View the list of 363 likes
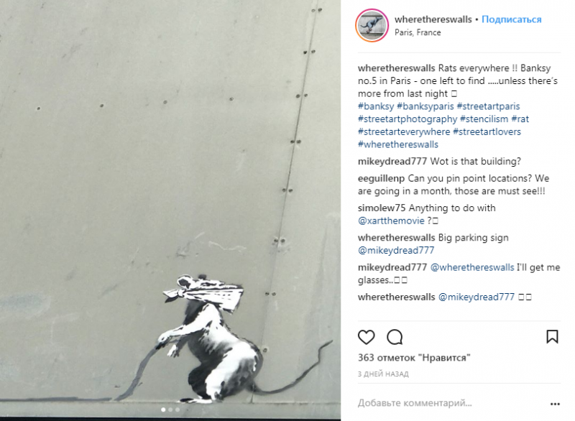 [x=414, y=358]
